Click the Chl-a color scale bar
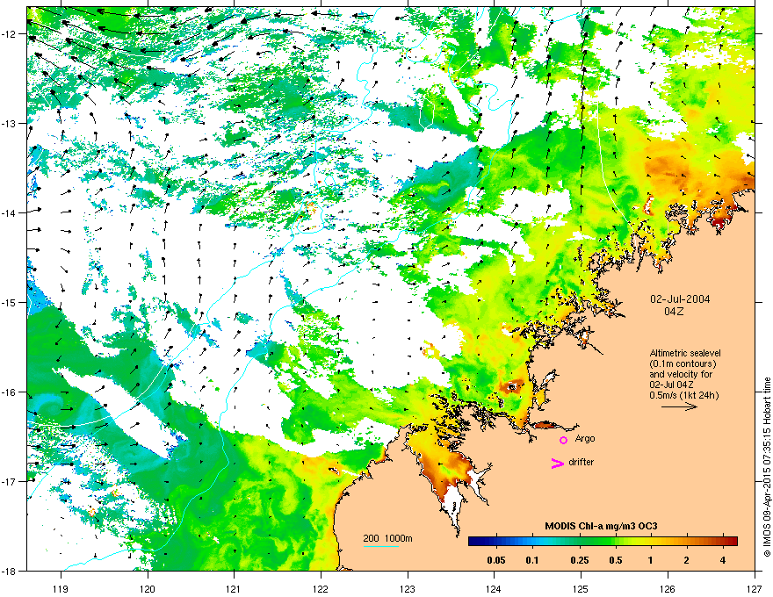The width and height of the screenshot is (773, 597). click(x=603, y=541)
